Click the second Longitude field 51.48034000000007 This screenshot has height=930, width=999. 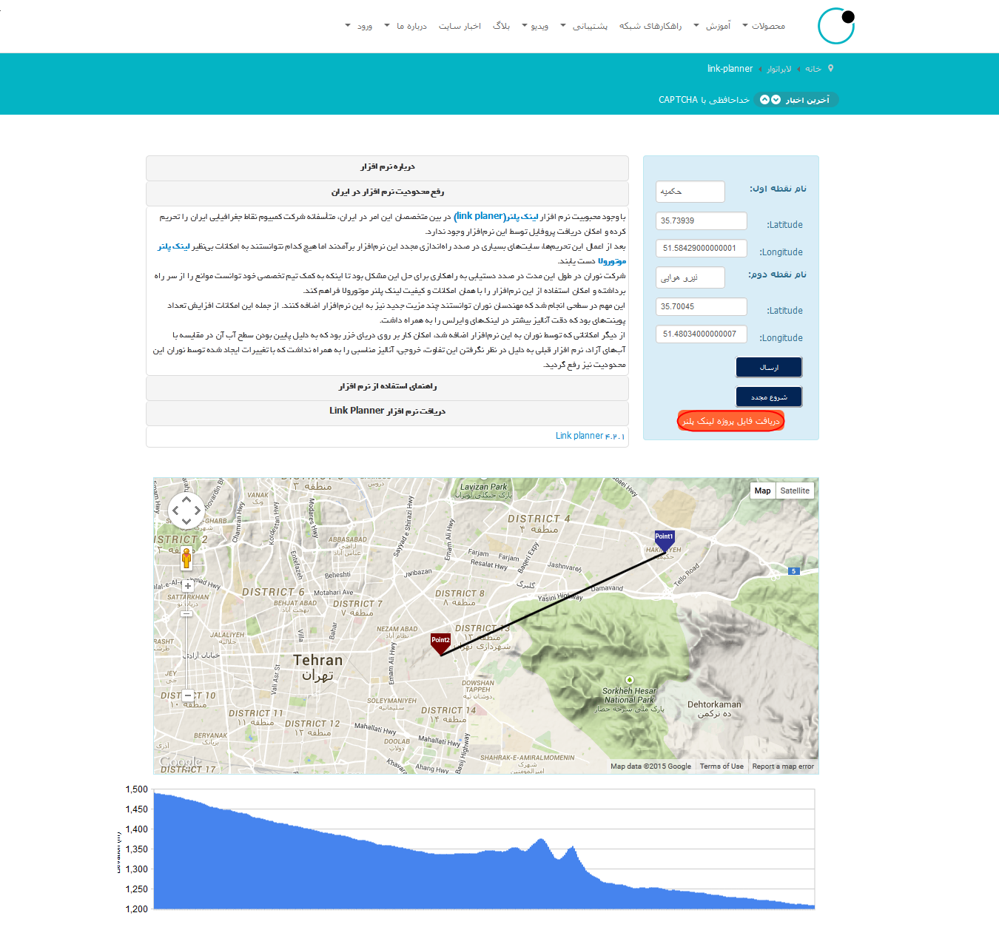[x=702, y=334]
